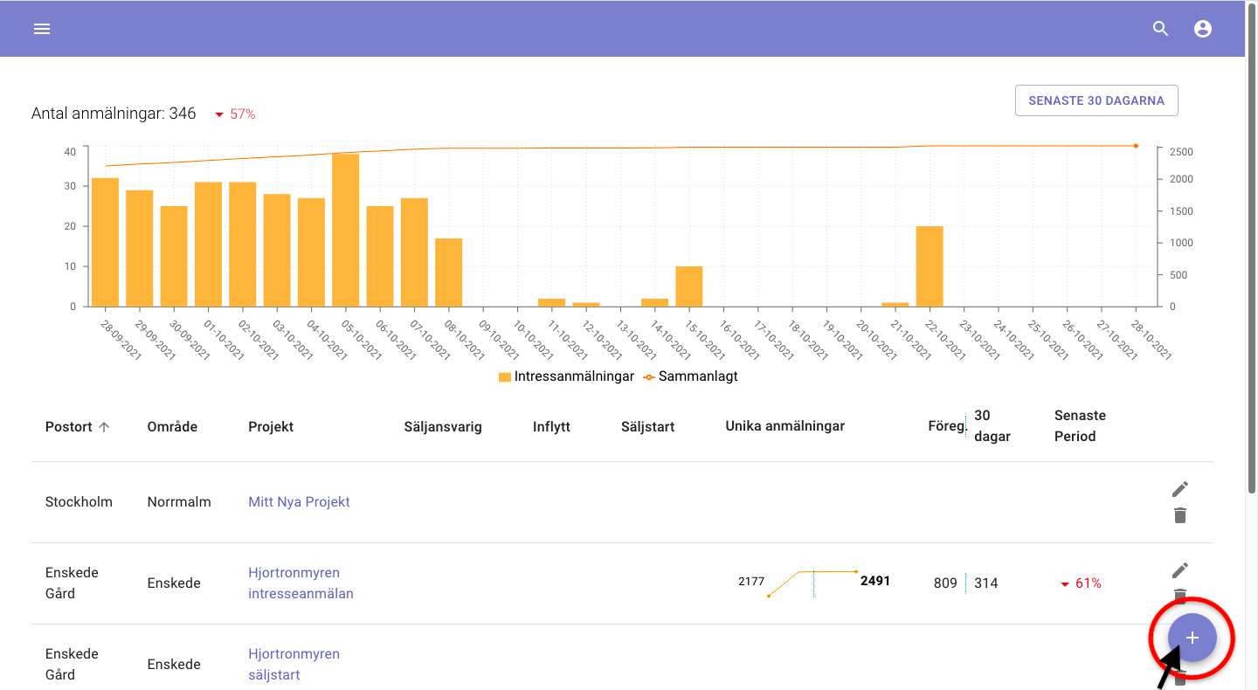
Task: Sort table by Projekt column header
Action: [x=271, y=427]
